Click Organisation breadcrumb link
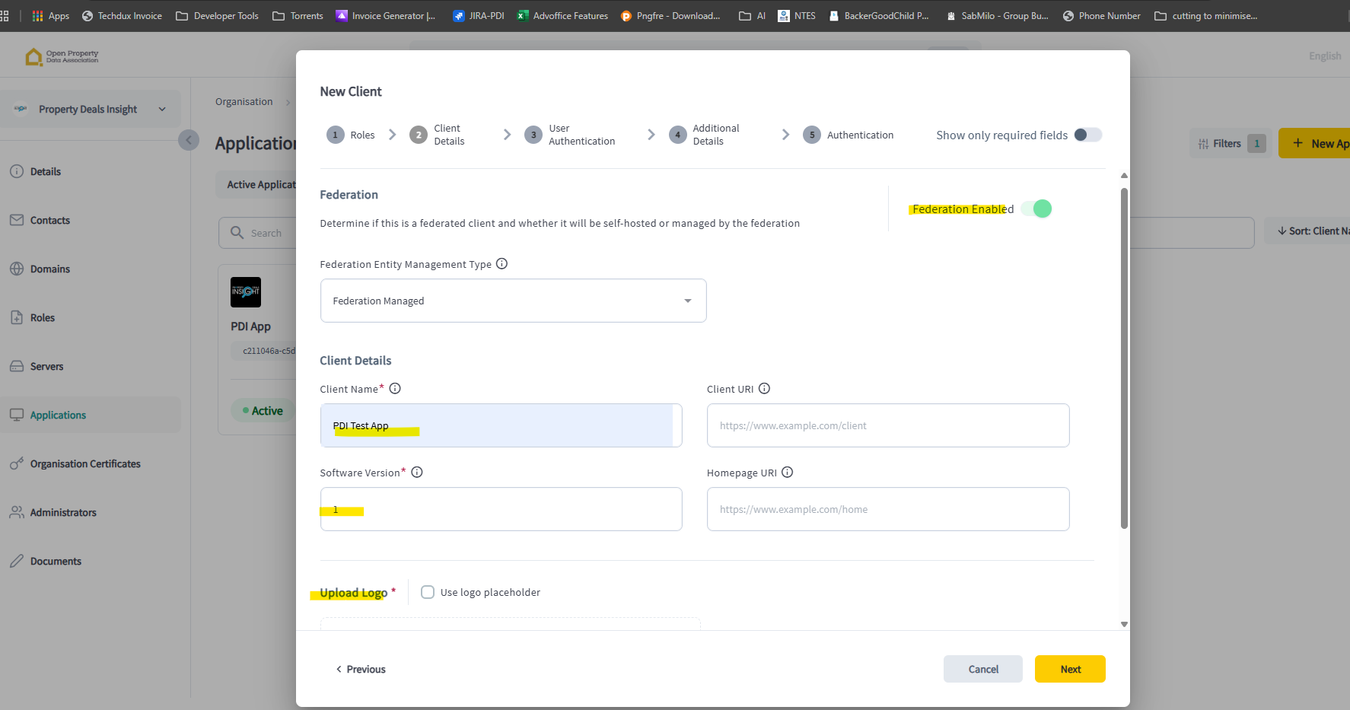1350x710 pixels. tap(244, 101)
